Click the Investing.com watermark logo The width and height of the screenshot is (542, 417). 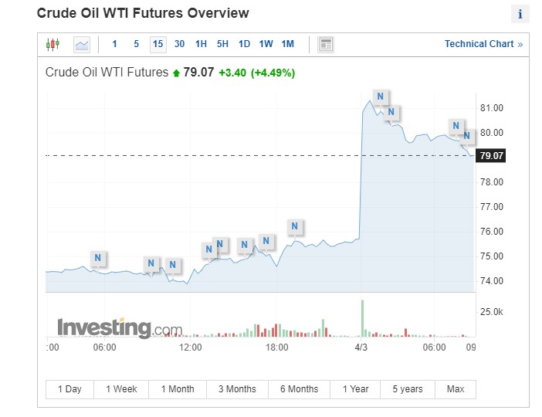coord(120,328)
